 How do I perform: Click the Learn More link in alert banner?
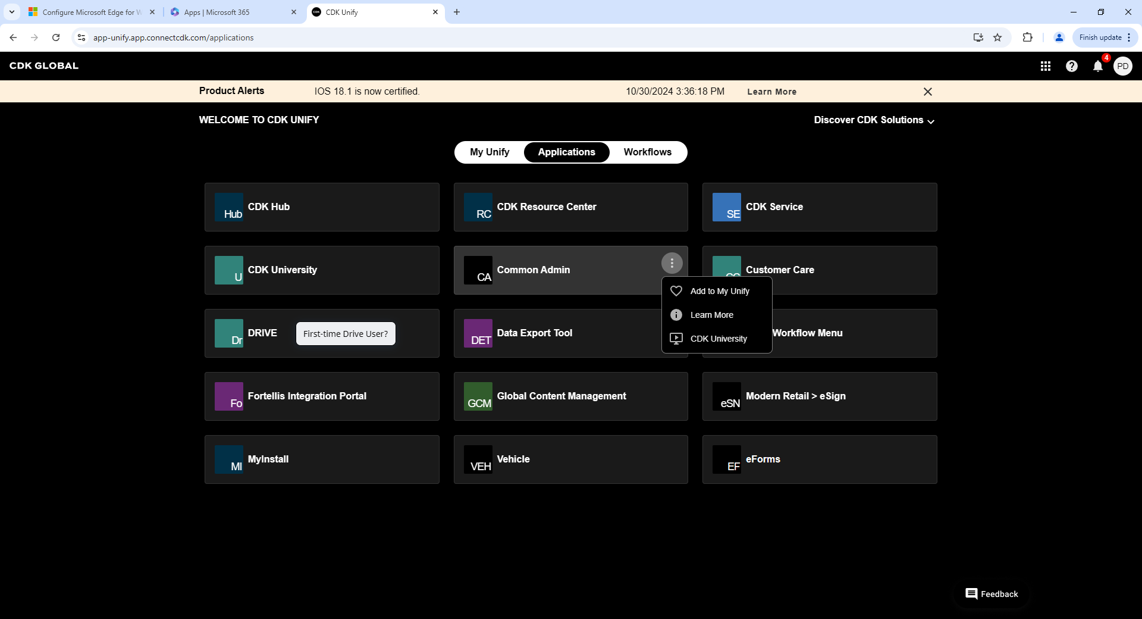pyautogui.click(x=771, y=92)
